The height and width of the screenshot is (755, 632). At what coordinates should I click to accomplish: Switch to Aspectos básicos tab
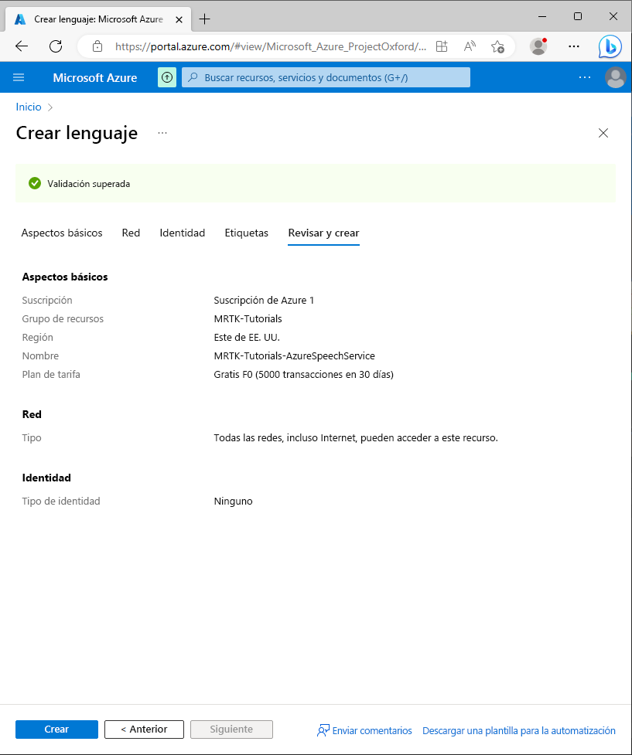(x=62, y=233)
